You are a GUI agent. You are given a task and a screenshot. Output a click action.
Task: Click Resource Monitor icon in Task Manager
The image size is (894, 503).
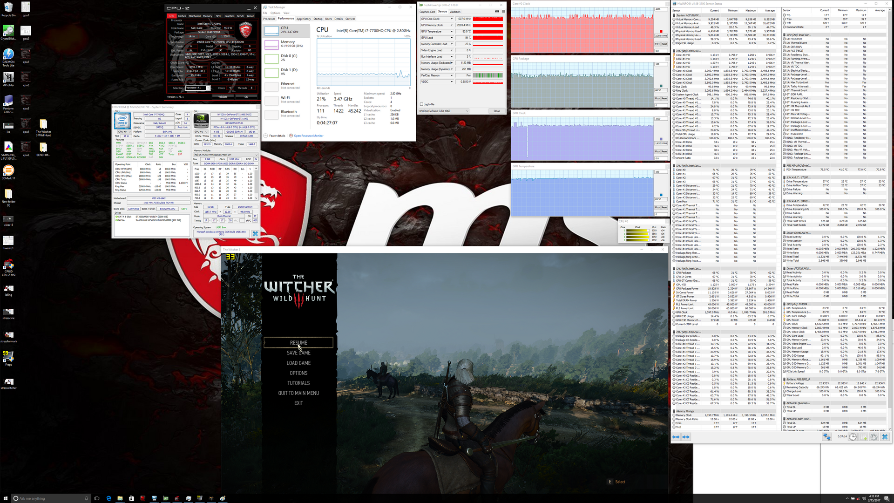click(x=291, y=136)
